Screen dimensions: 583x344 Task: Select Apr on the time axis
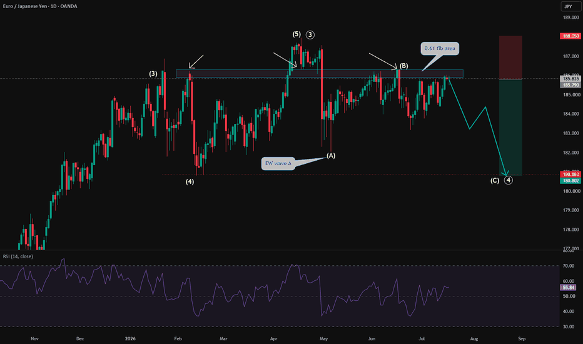273,339
